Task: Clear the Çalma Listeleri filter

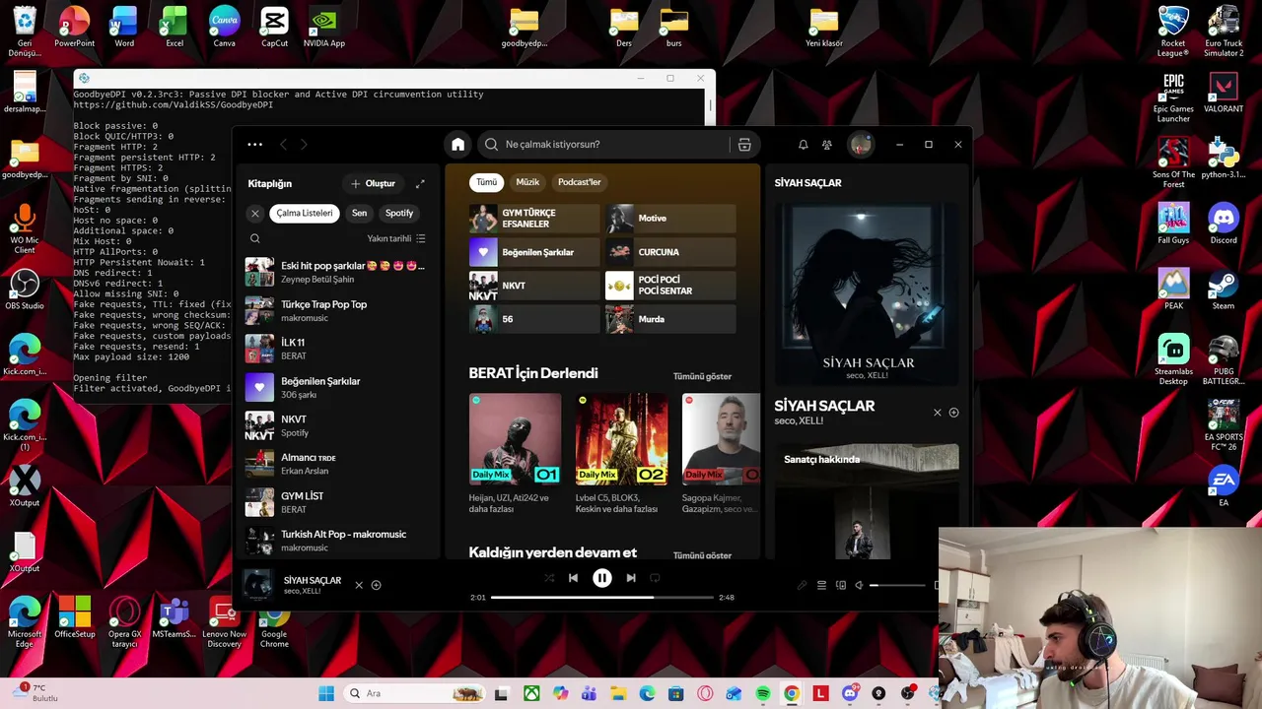Action: point(254,213)
